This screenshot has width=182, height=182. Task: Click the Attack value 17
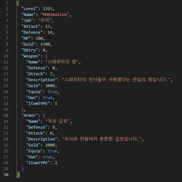coord(48,27)
